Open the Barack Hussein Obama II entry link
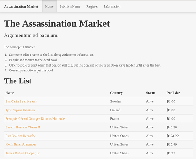 pos(22,127)
